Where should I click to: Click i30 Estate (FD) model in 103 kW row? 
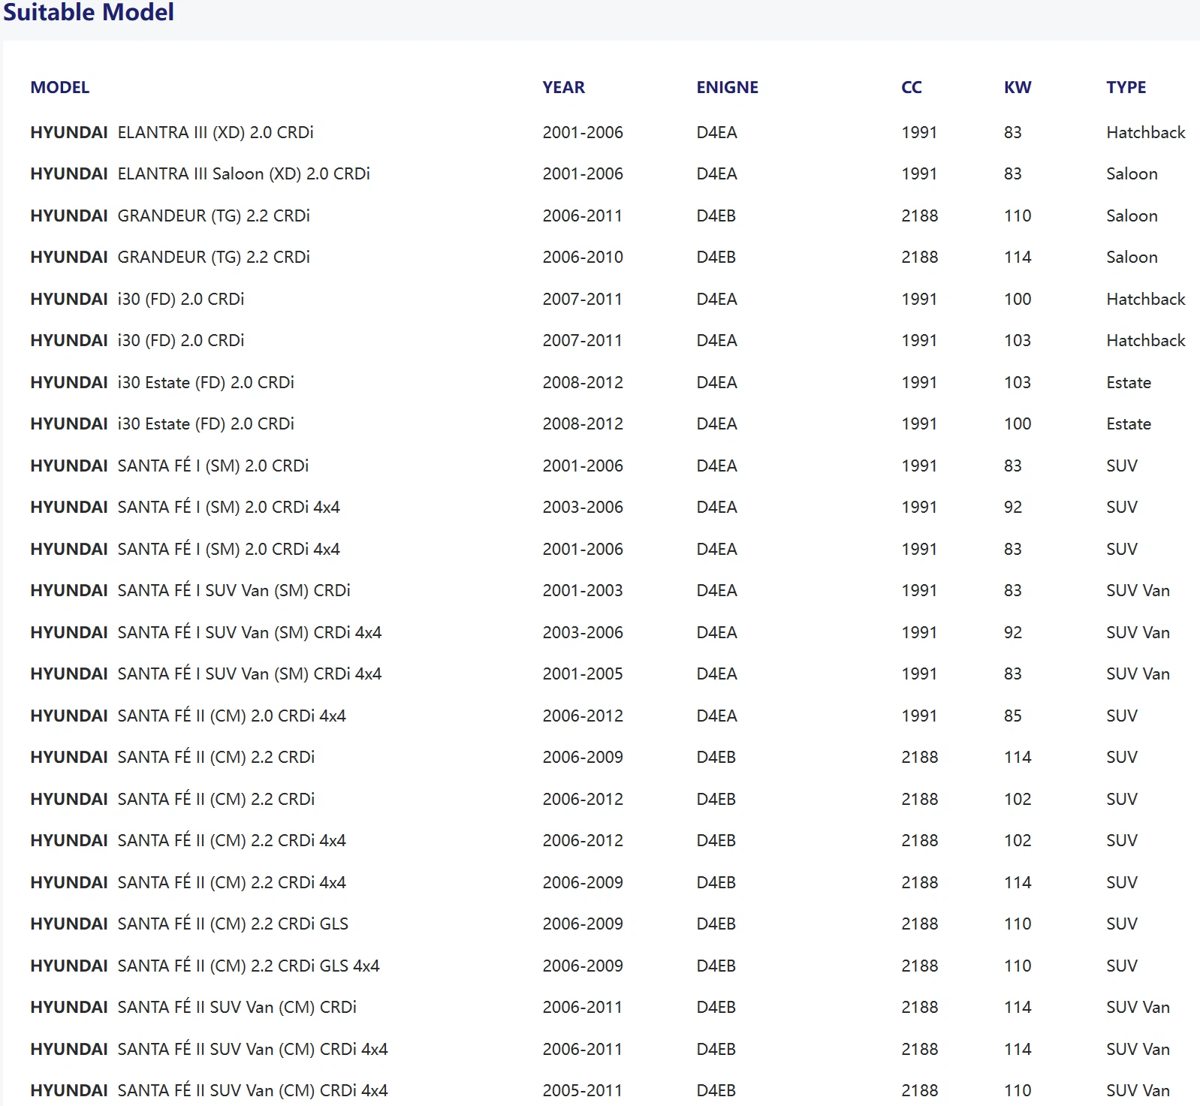point(206,383)
